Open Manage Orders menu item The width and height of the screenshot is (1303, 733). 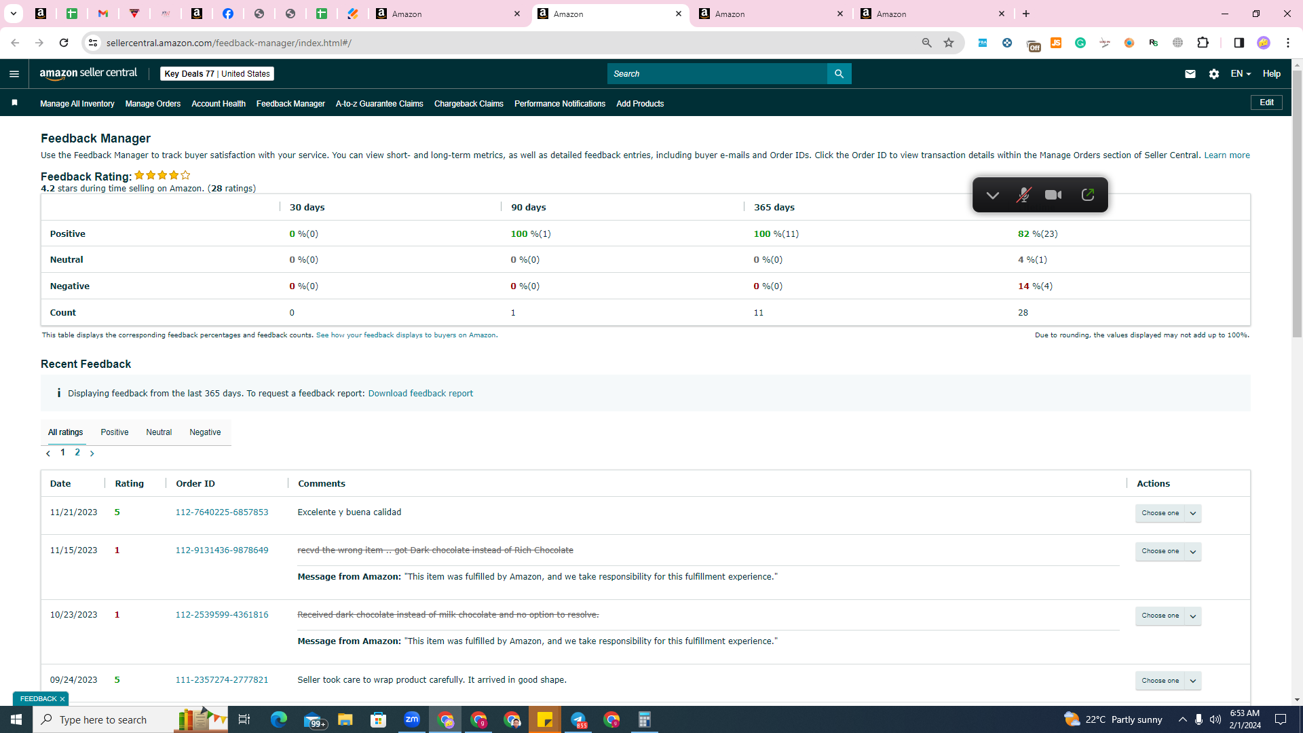point(153,104)
